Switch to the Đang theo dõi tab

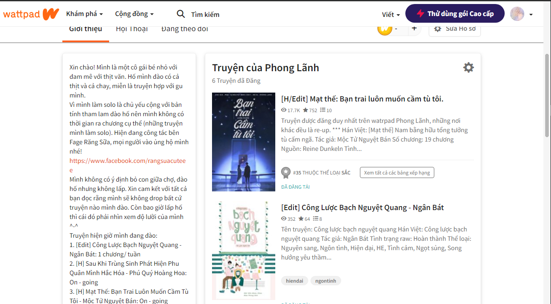[x=184, y=29]
